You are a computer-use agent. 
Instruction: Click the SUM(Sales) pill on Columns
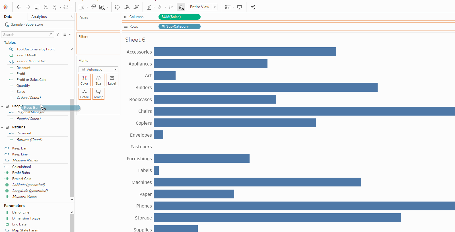click(x=180, y=17)
